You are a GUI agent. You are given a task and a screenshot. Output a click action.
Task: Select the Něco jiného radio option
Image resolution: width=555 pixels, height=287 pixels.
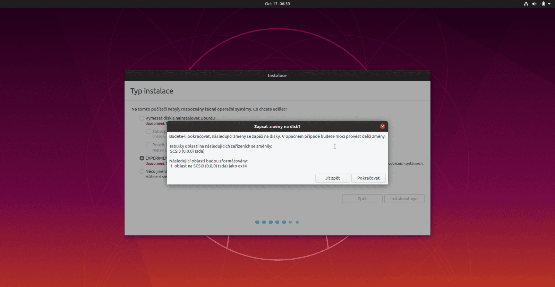click(142, 171)
